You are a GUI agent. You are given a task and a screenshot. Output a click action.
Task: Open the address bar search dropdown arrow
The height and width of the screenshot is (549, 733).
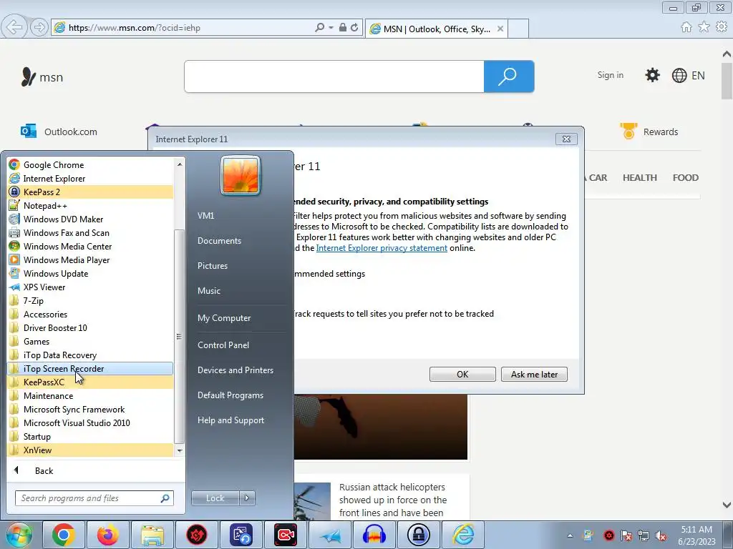331,28
